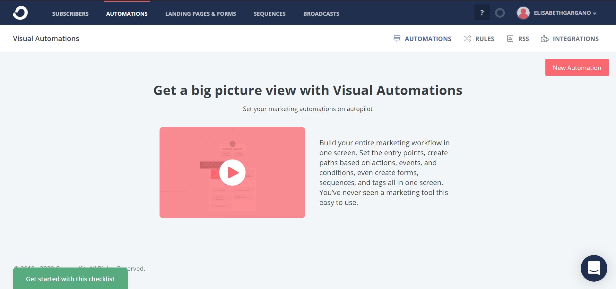
Task: Open Landing Pages & Forms
Action: [x=201, y=14]
